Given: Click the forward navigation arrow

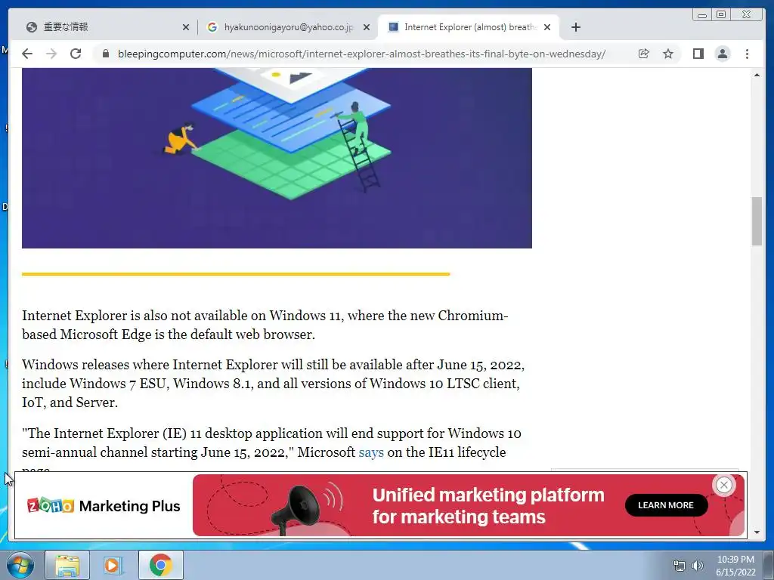Looking at the screenshot, I should pos(51,54).
